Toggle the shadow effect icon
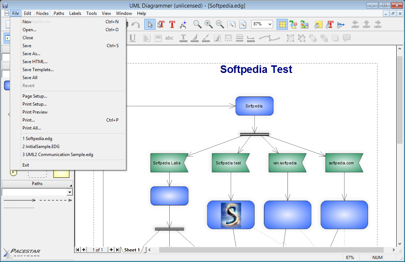 click(x=335, y=38)
